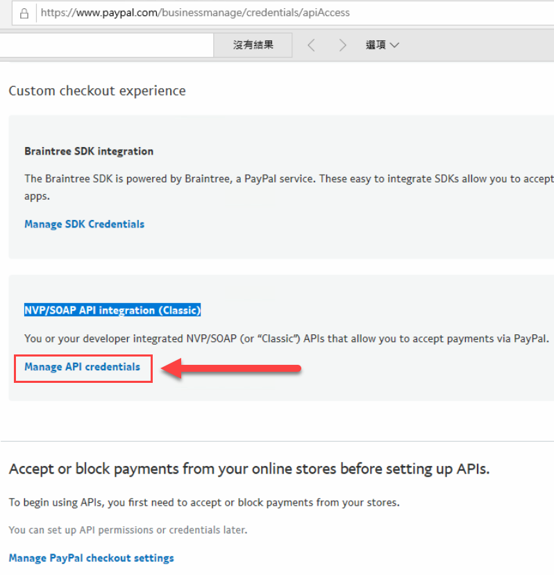The height and width of the screenshot is (575, 554).
Task: Click the find-on-page search field
Action: (x=106, y=45)
